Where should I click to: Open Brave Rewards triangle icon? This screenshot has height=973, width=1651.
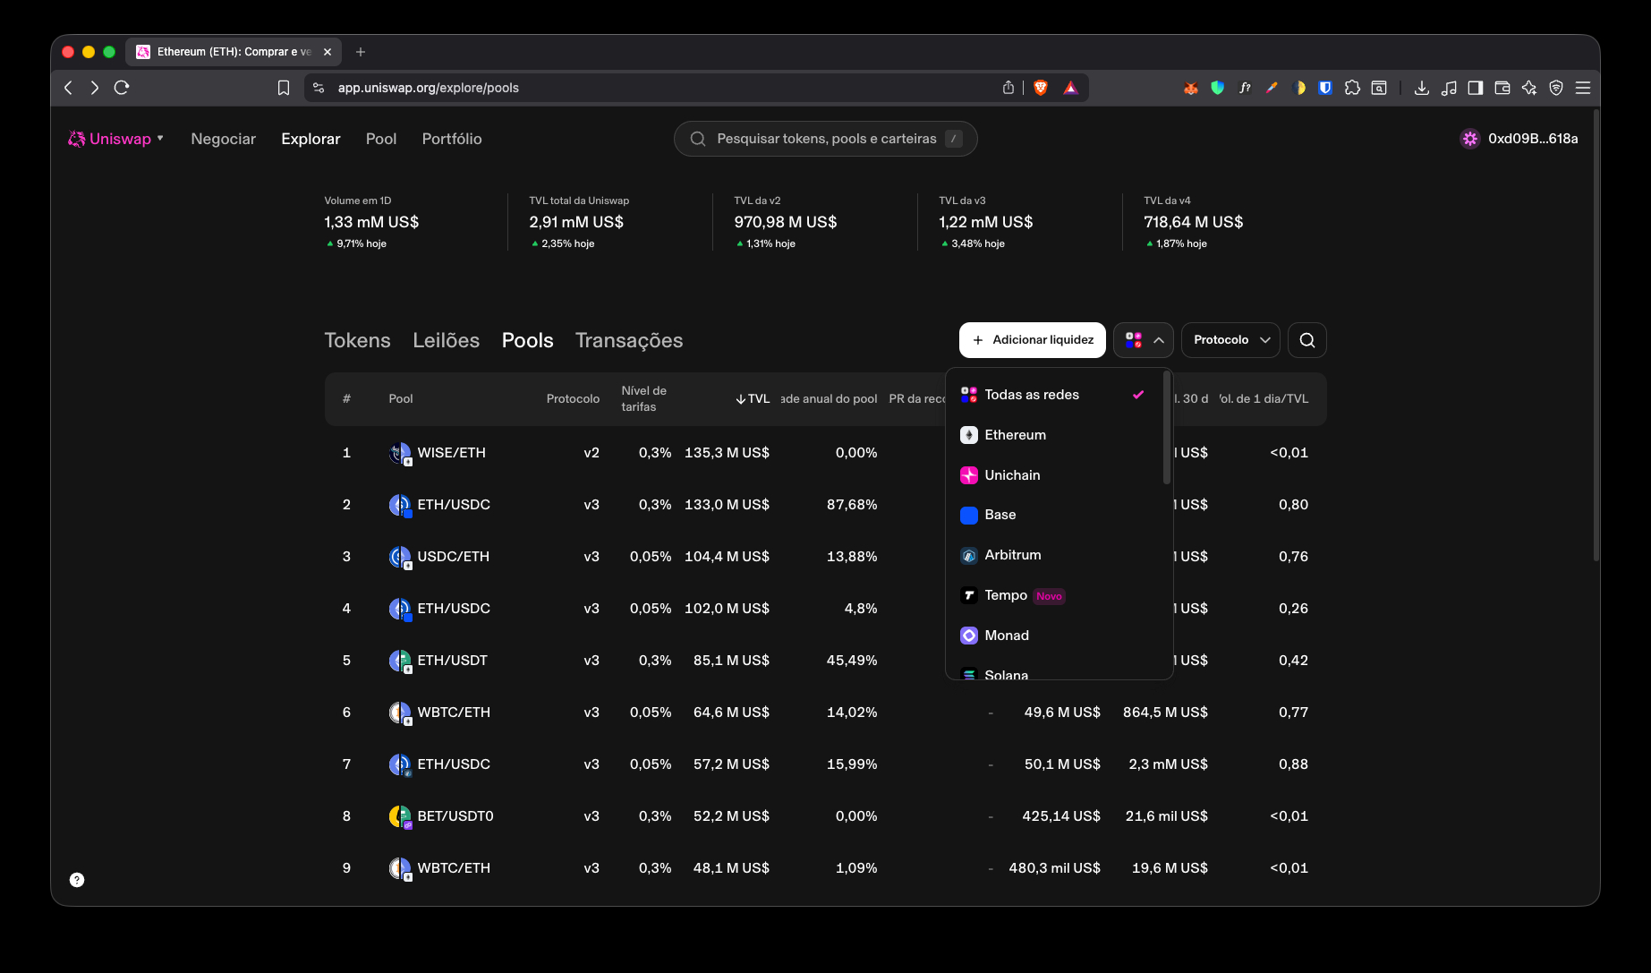point(1070,88)
